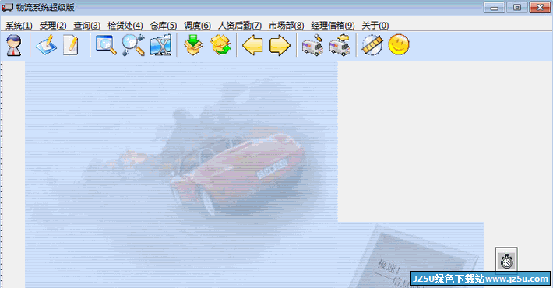Click the yellow smiley face icon
This screenshot has width=553, height=288.
[399, 45]
